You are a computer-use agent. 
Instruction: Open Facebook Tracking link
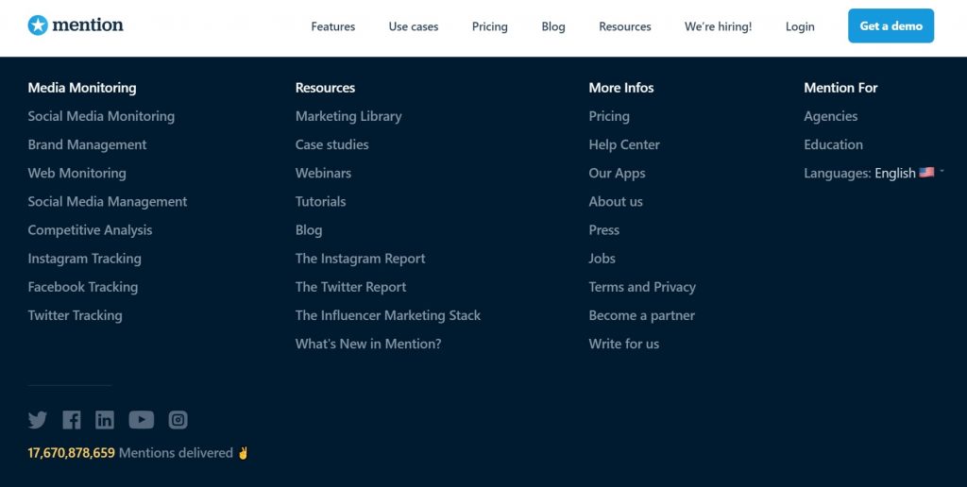[83, 287]
